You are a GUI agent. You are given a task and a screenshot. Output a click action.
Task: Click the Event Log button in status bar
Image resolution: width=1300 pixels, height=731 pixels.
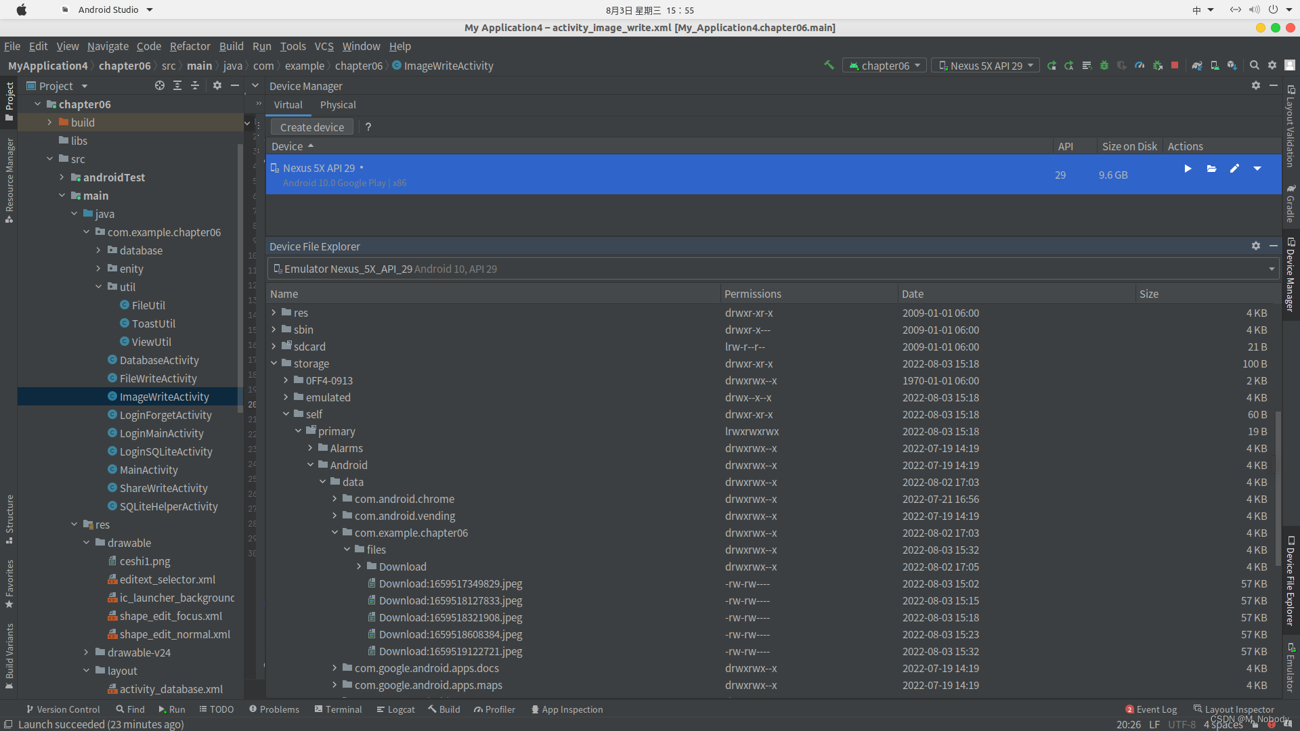1151,709
